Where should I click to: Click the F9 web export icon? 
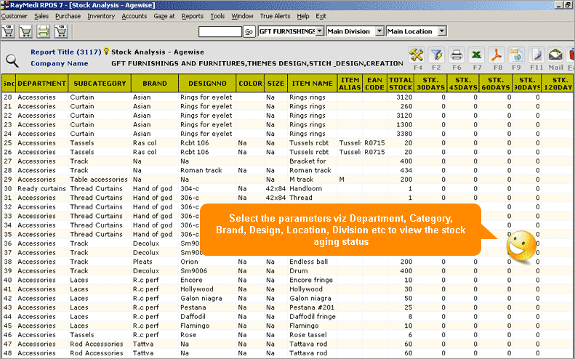[516, 55]
